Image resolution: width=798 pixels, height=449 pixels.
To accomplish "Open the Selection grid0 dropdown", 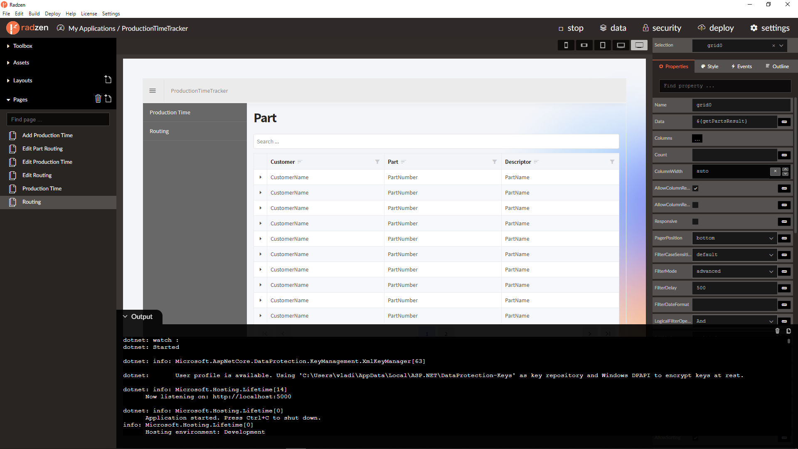I will 781,46.
